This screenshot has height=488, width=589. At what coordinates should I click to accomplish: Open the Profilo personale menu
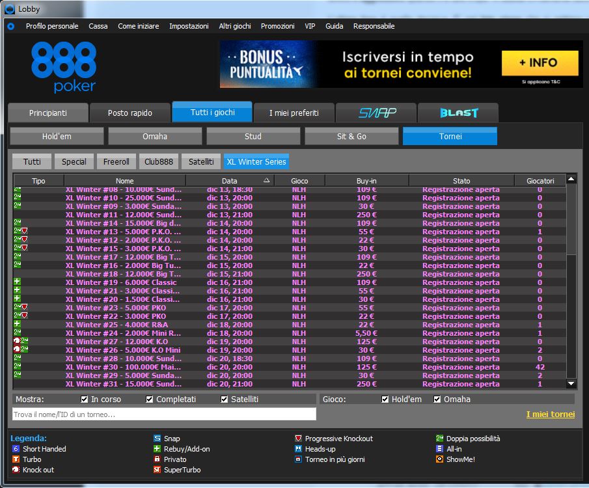tap(52, 26)
